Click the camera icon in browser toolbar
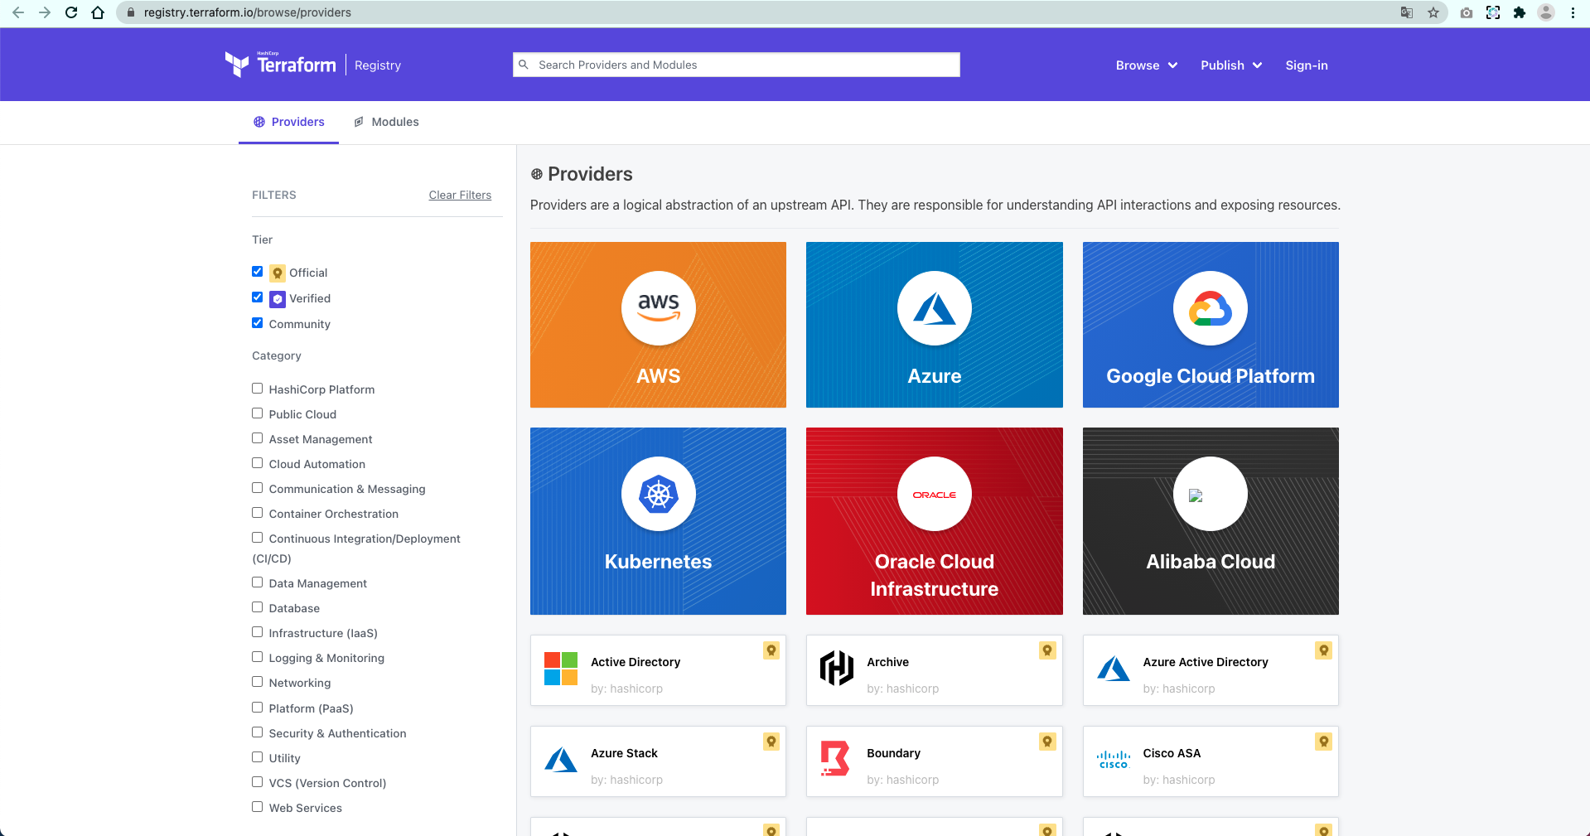Image resolution: width=1590 pixels, height=836 pixels. click(x=1467, y=12)
